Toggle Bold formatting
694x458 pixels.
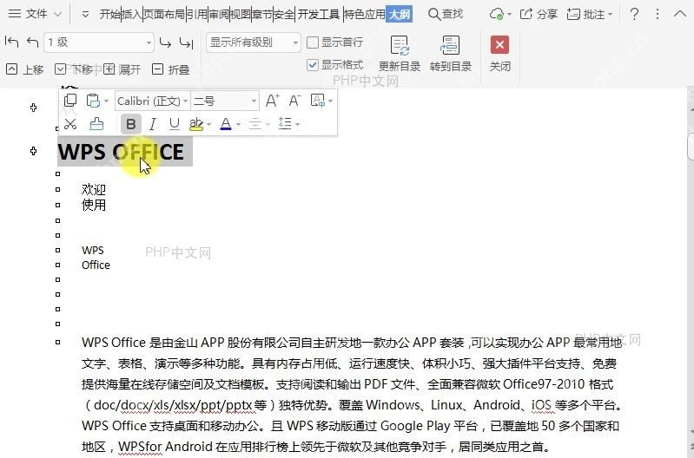131,124
